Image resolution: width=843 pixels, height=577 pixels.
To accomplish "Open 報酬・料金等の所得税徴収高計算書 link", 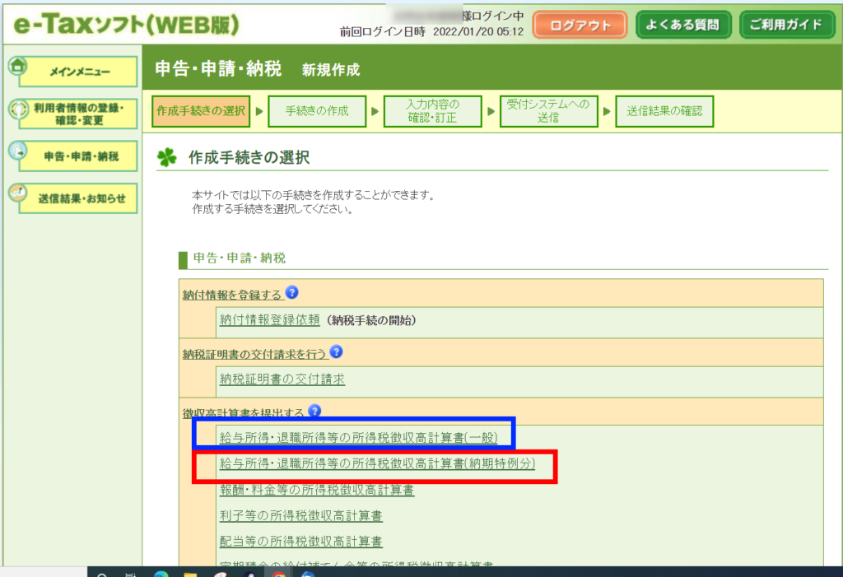I will coord(317,490).
